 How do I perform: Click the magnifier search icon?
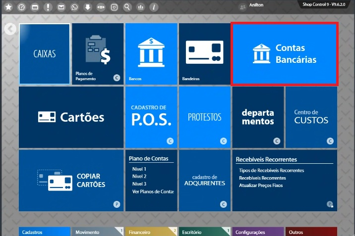(127, 7)
